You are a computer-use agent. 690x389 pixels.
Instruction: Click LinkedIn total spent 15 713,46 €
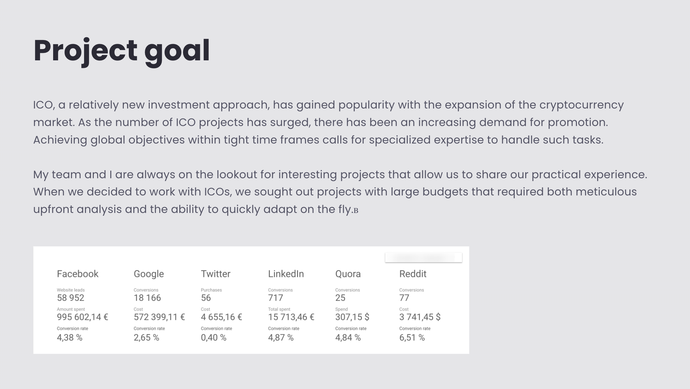tap(291, 317)
